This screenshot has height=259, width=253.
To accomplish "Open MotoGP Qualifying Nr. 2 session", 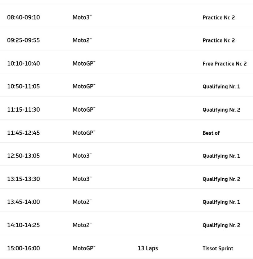I will pos(221,110).
